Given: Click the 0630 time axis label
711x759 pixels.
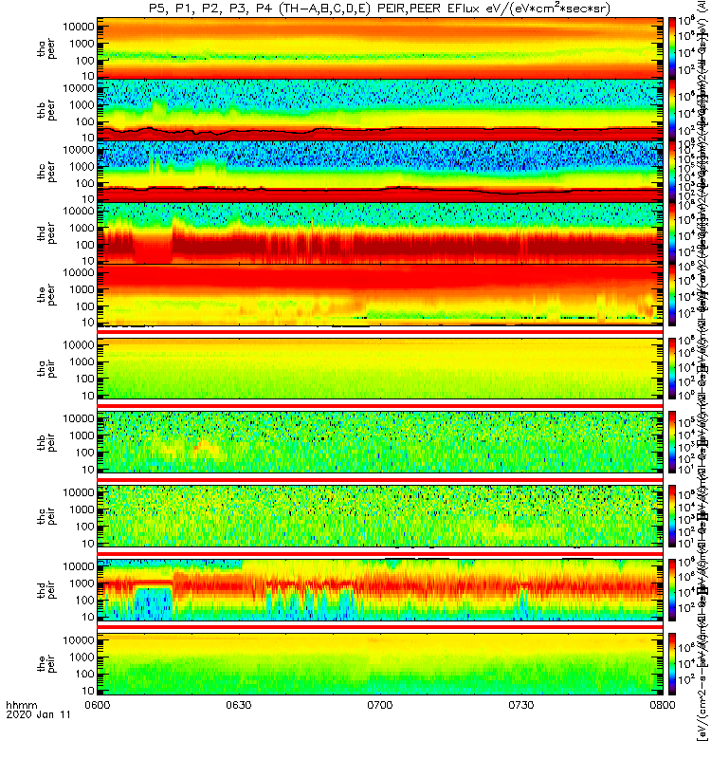Looking at the screenshot, I should click(x=239, y=705).
